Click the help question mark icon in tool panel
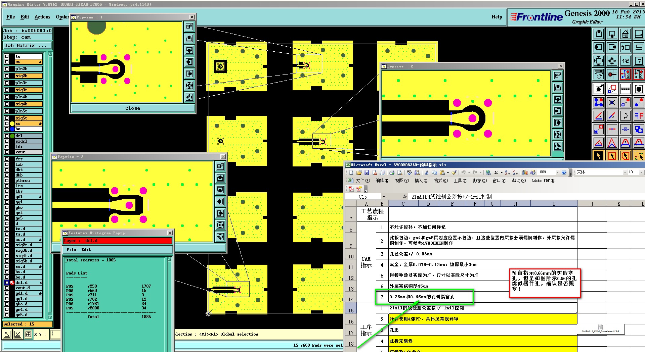 [x=639, y=61]
